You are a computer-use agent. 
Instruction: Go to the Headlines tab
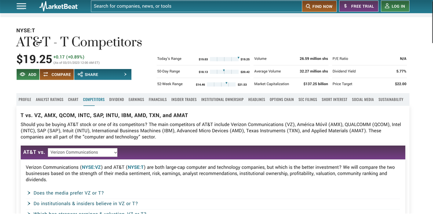257,100
